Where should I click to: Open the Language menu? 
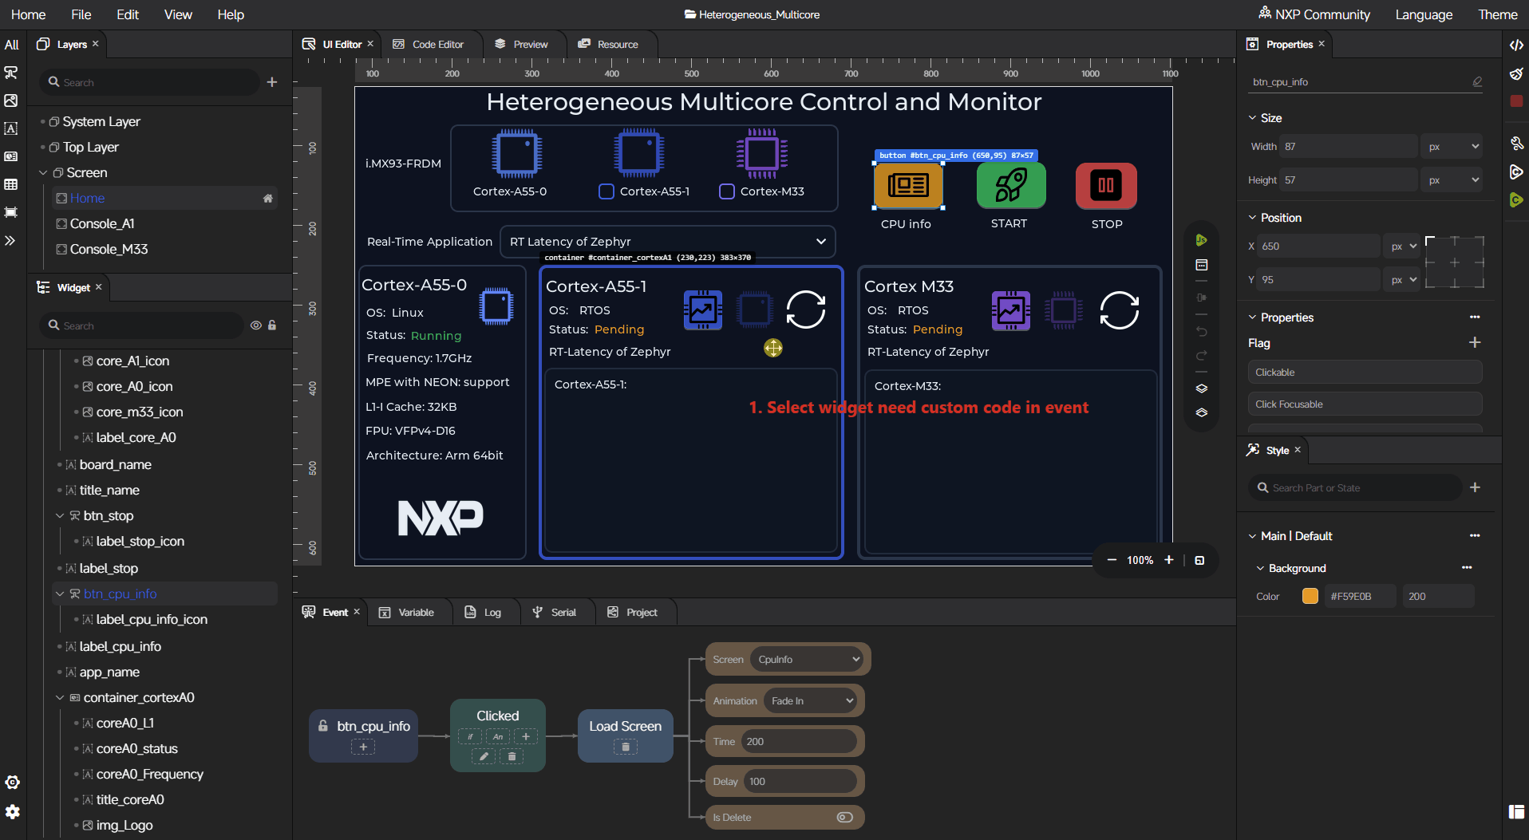(1424, 14)
